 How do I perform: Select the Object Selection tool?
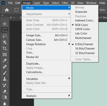pyautogui.click(x=5, y=42)
